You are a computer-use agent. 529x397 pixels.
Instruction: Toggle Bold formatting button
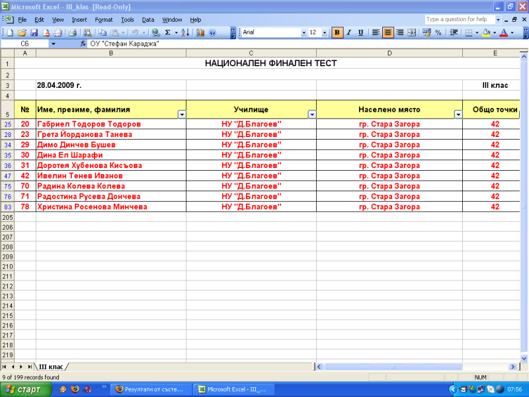(x=337, y=32)
